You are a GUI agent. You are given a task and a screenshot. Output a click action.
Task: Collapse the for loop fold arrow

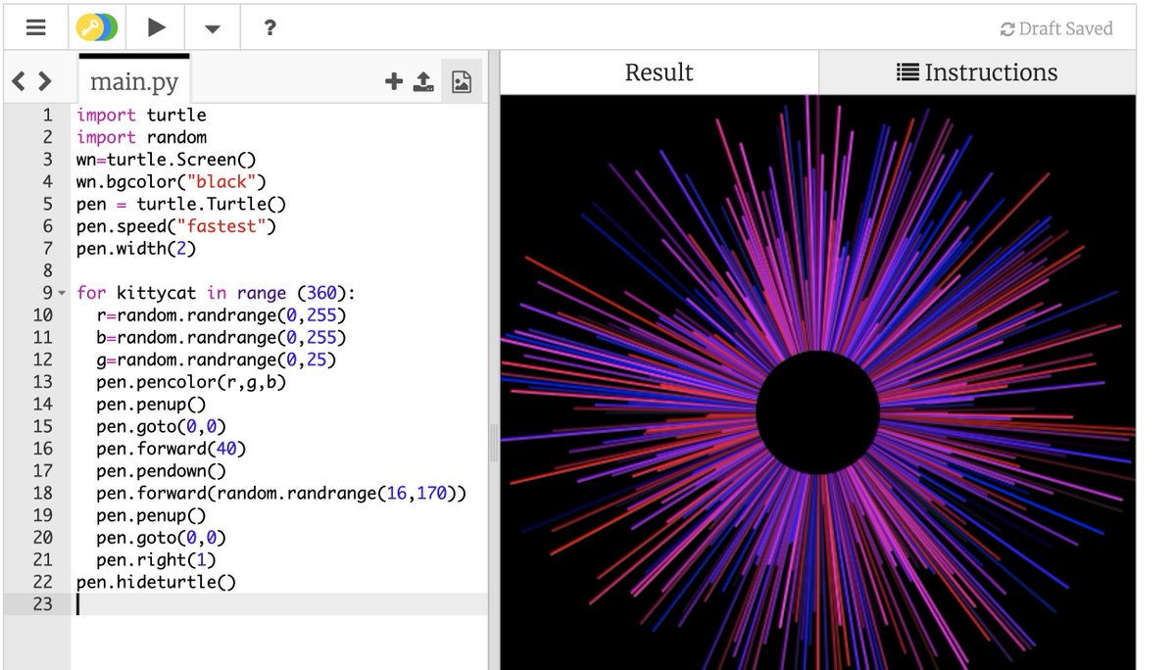click(61, 293)
